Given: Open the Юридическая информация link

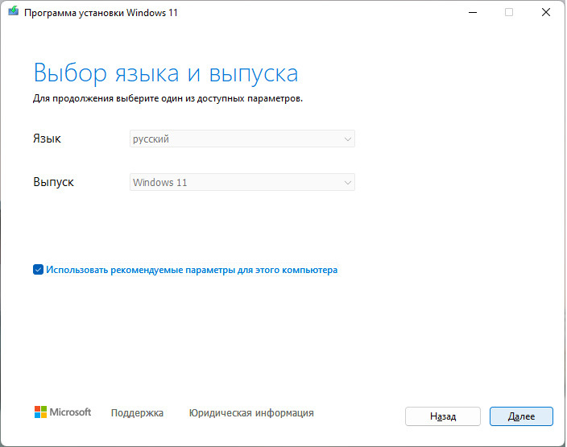Looking at the screenshot, I should [251, 412].
